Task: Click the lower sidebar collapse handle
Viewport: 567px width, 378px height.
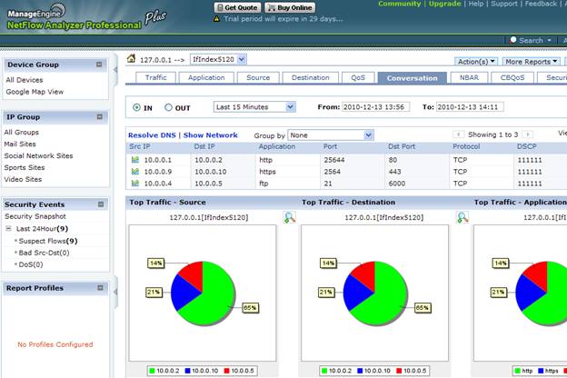Action: coord(115,292)
